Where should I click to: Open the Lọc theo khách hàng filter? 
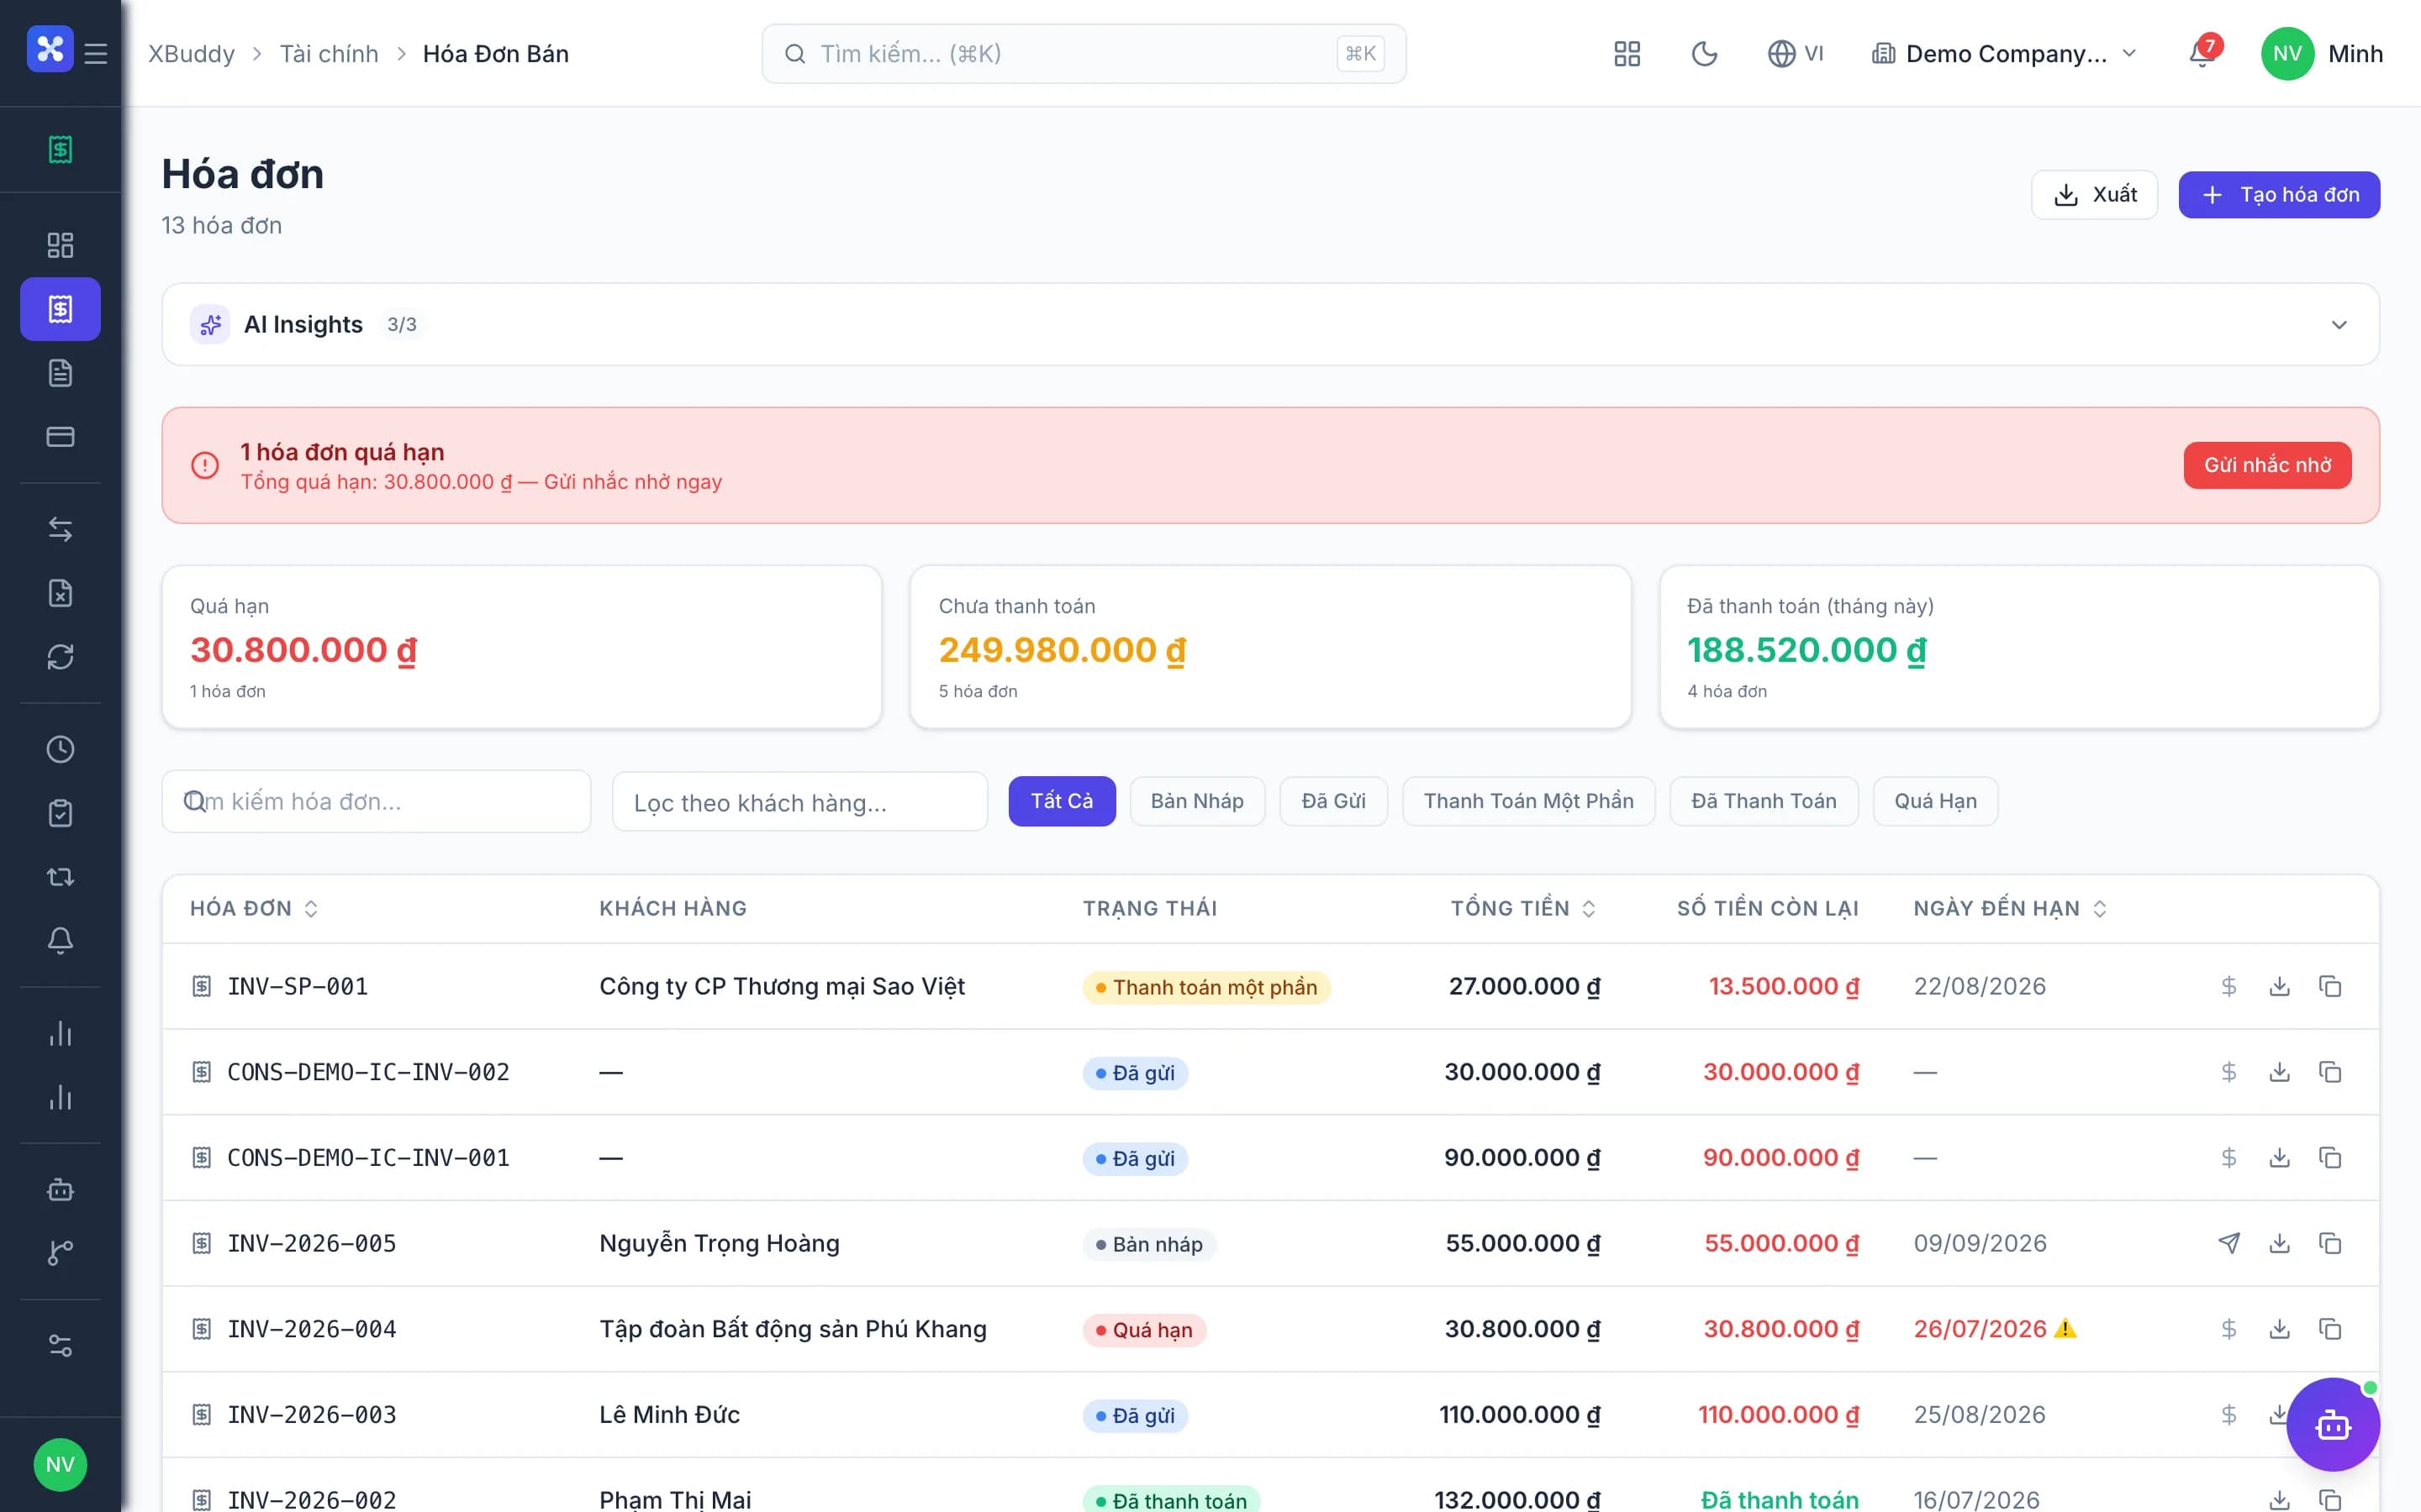pyautogui.click(x=799, y=802)
